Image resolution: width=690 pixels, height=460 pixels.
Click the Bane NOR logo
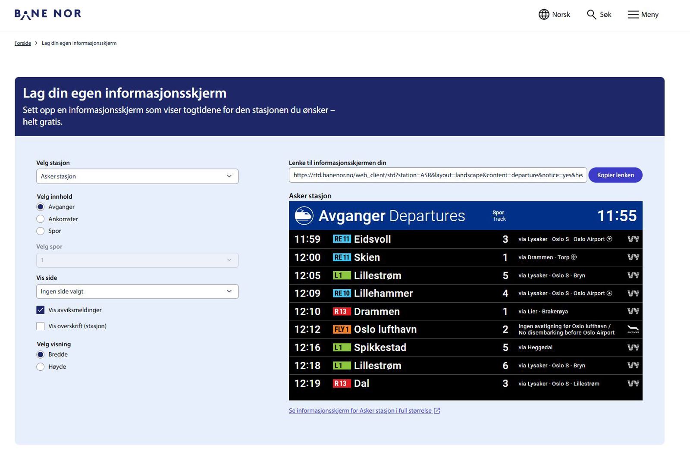pos(47,14)
